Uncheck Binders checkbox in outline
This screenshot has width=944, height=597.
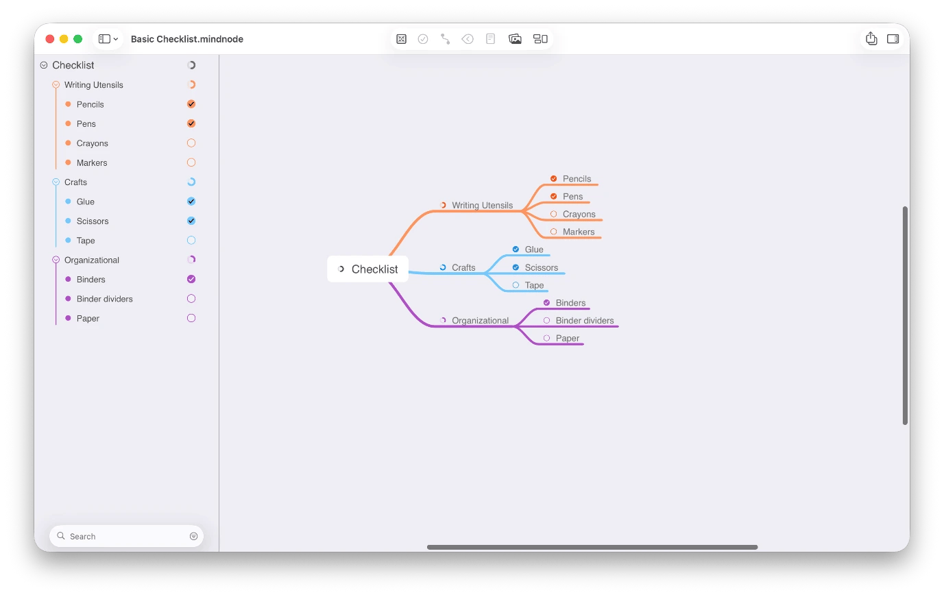(191, 279)
